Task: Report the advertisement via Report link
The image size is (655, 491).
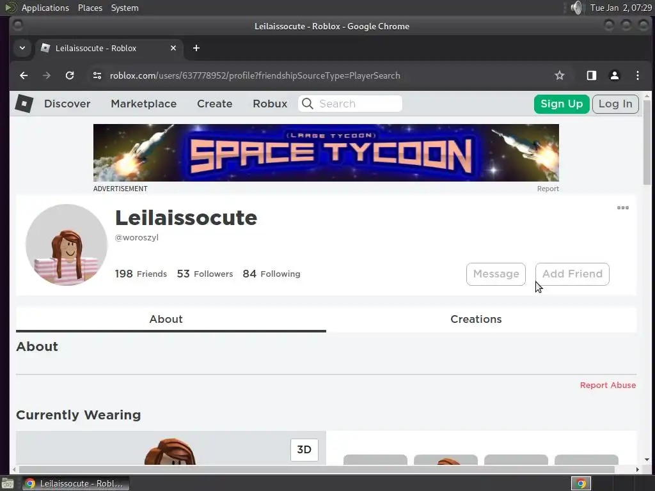Action: tap(548, 189)
